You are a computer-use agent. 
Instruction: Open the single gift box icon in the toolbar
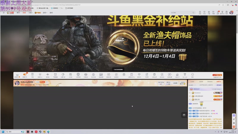[124, 74]
